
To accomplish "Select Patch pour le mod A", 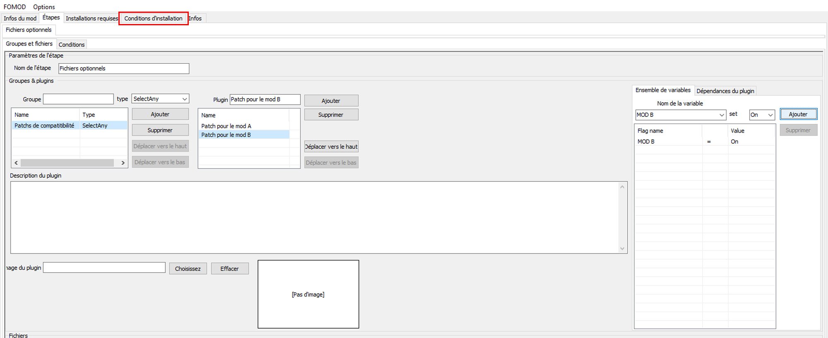I will coord(226,126).
